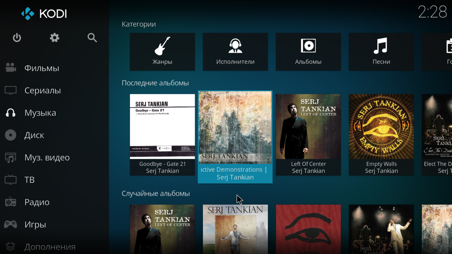
Task: Click the radio icon
Action: (11, 202)
